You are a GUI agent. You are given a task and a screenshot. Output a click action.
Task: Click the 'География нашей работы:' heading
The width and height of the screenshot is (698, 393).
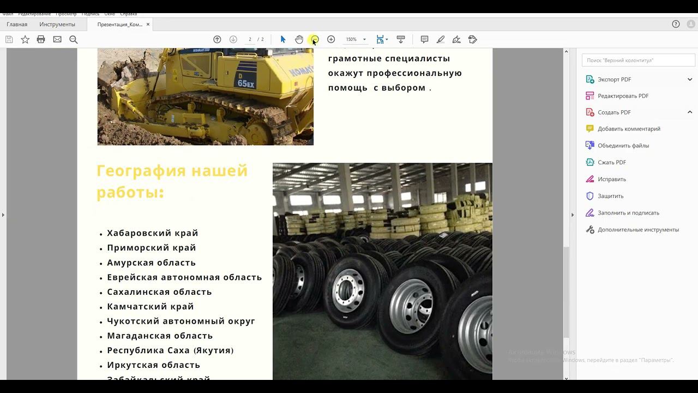coord(172,182)
